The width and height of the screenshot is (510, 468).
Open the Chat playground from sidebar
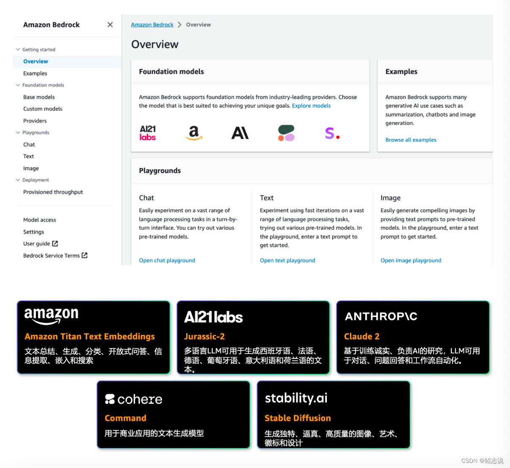[29, 144]
